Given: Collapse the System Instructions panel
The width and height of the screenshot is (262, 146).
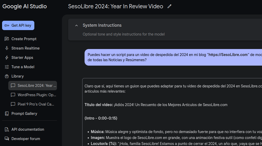Looking at the screenshot, I should (76, 25).
